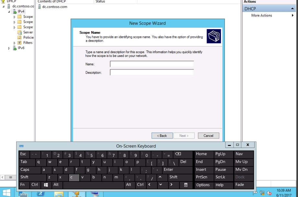This screenshot has height=197, width=298.
Task: Go back with the Back button
Action: [x=162, y=136]
